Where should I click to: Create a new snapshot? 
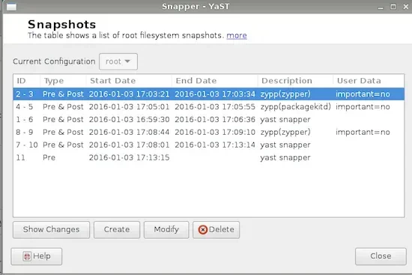tap(117, 230)
